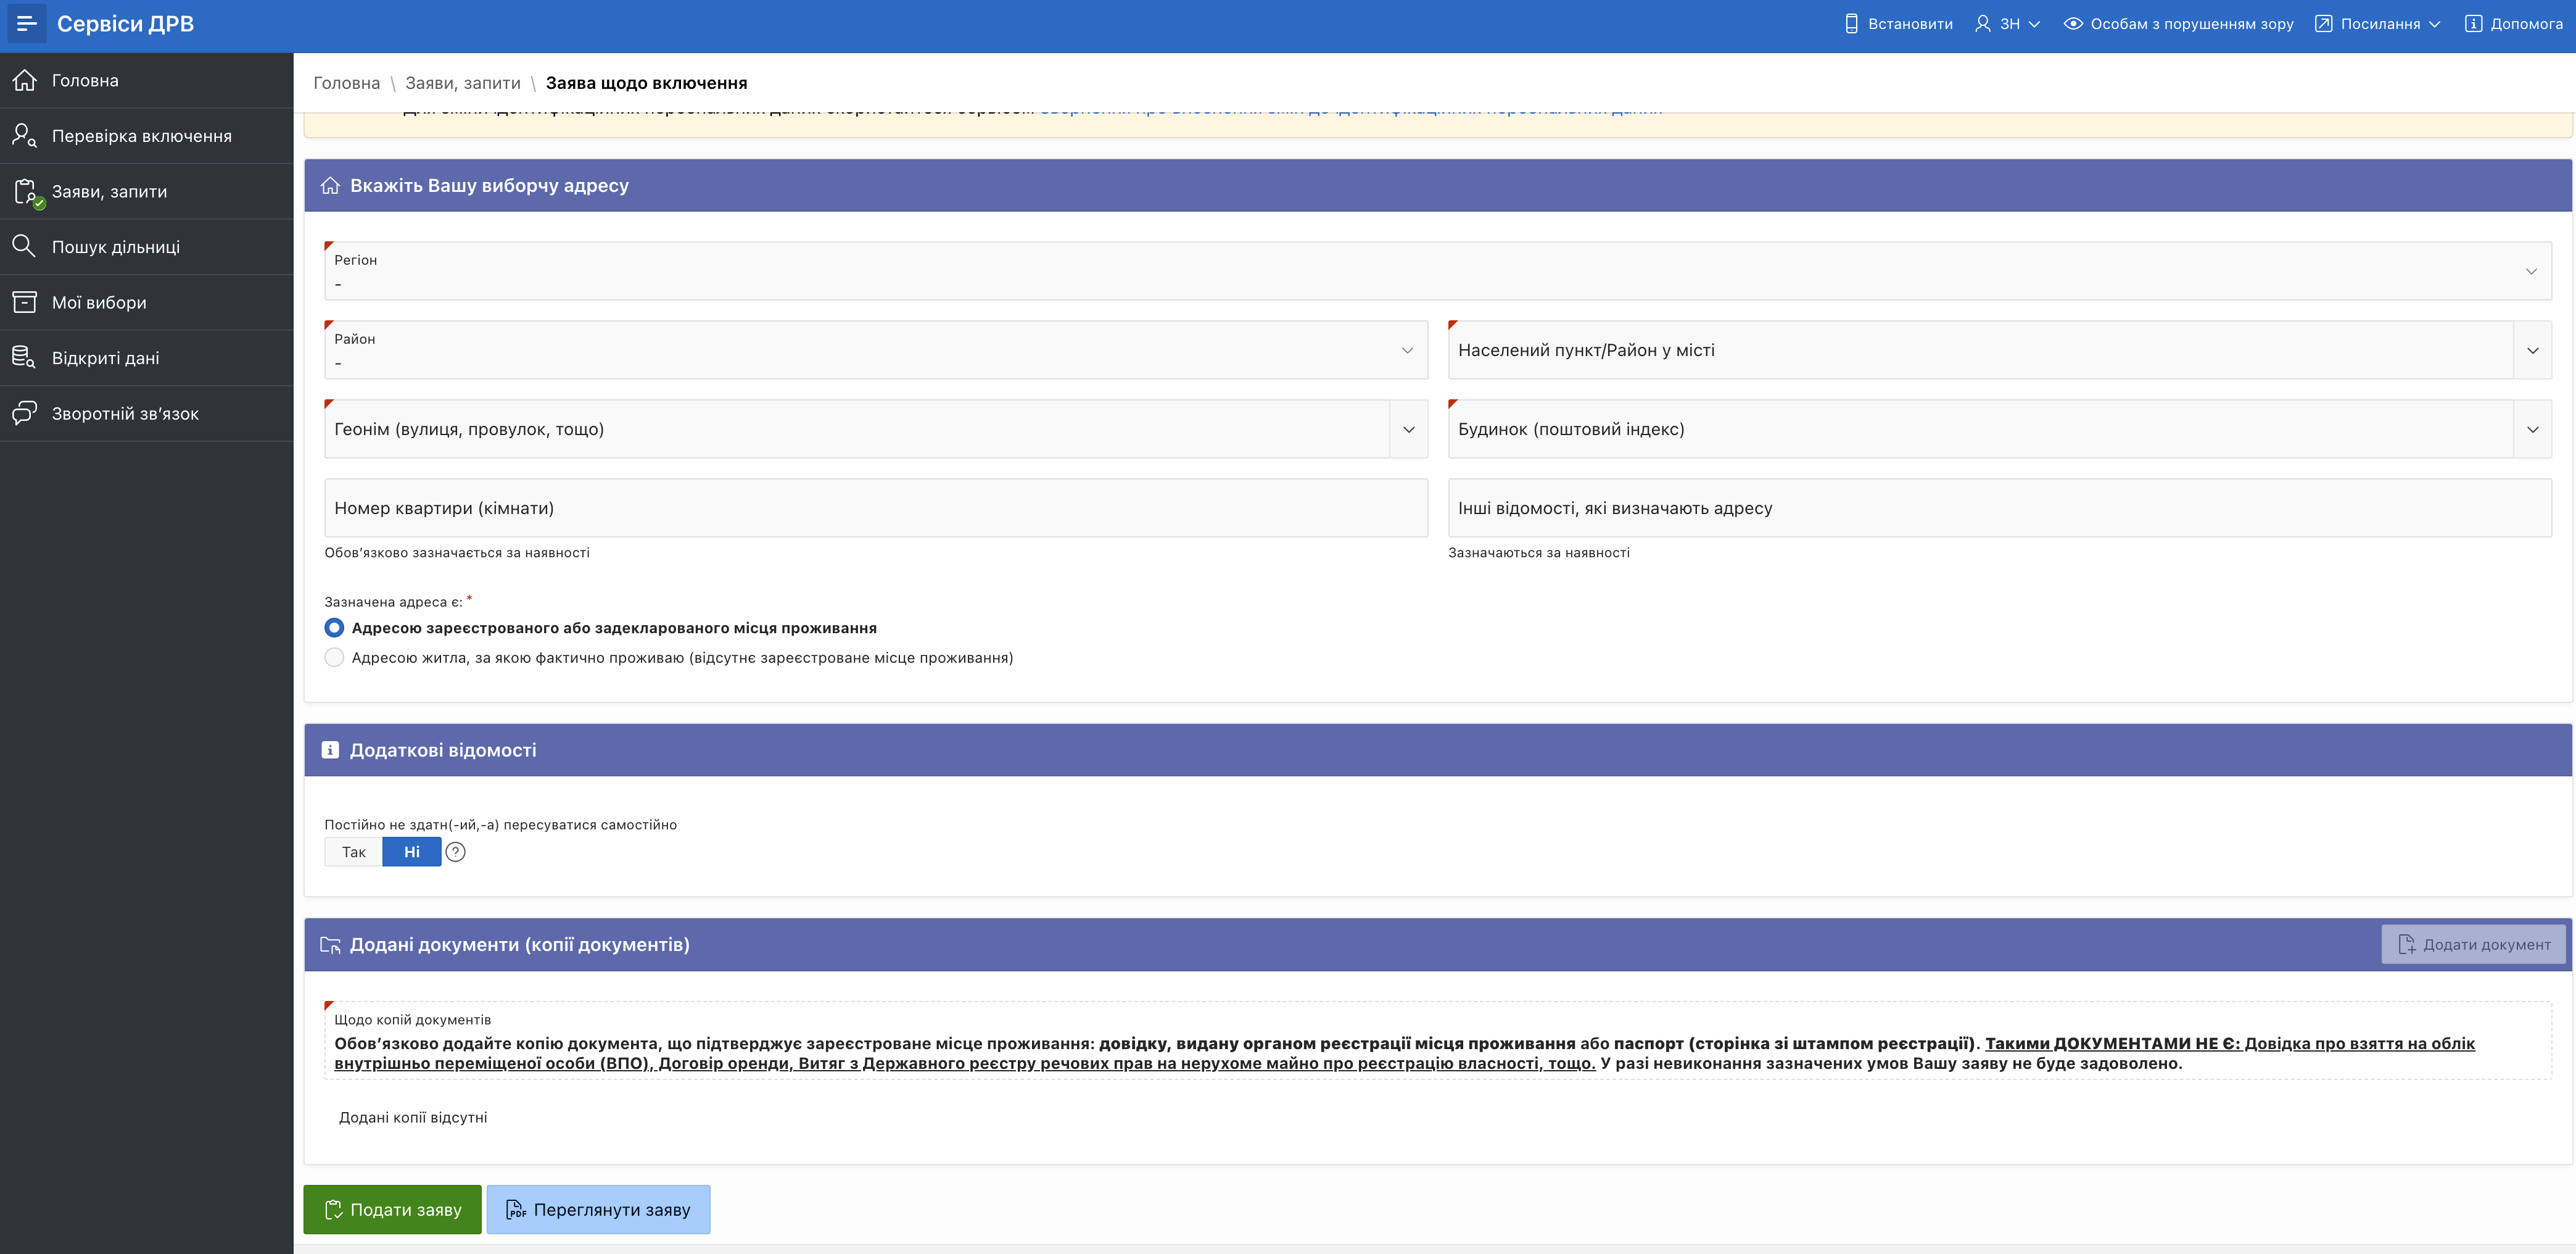
Task: Select radio for actual residence address
Action: [334, 657]
